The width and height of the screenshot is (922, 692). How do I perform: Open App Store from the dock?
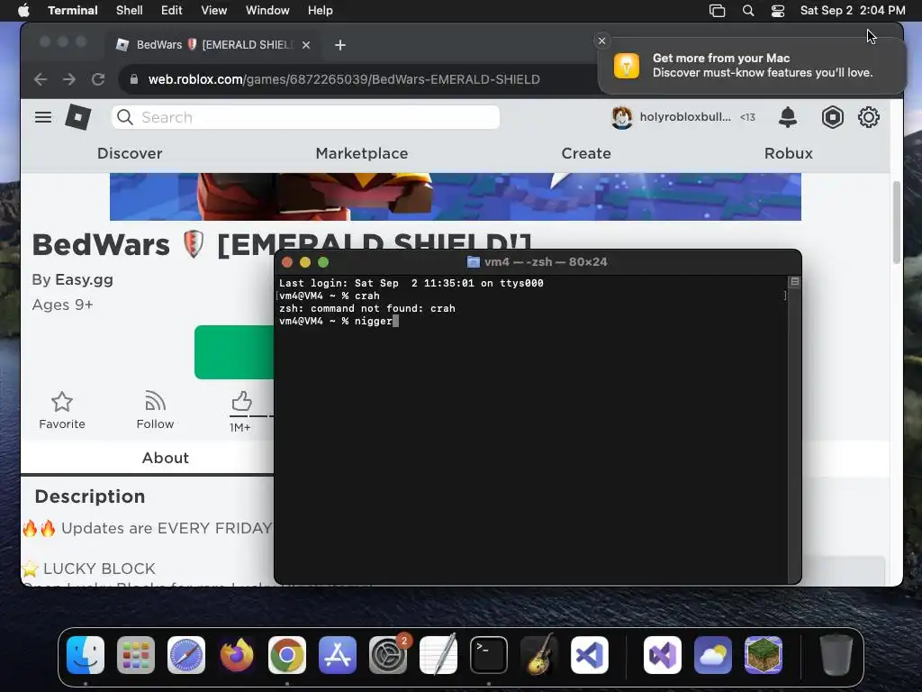click(338, 655)
